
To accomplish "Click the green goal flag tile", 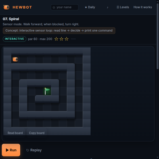I will pos(47,91).
